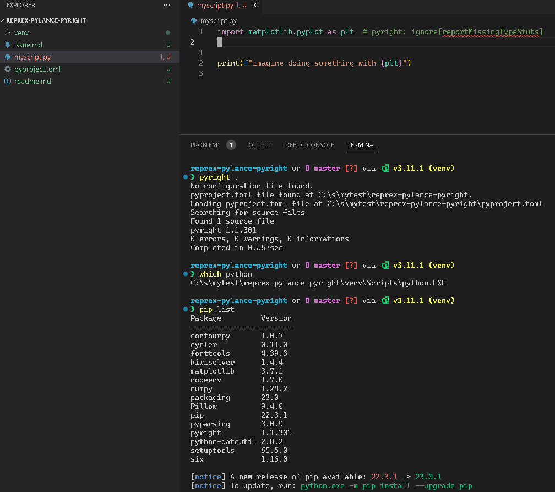
Task: Click the Python icon in the breadcrumb
Action: [194, 20]
